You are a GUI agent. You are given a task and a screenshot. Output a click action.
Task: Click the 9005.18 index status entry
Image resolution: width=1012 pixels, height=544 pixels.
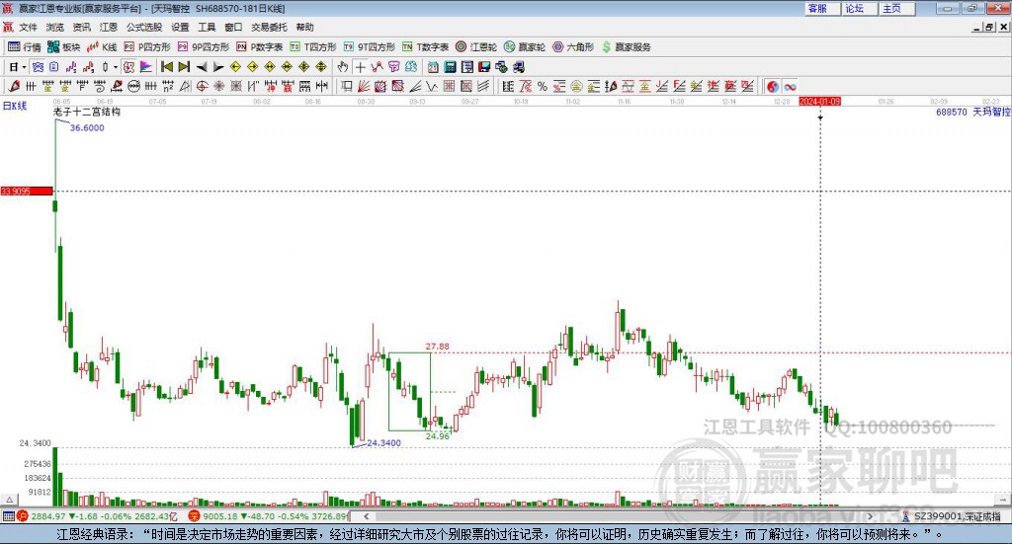268,516
